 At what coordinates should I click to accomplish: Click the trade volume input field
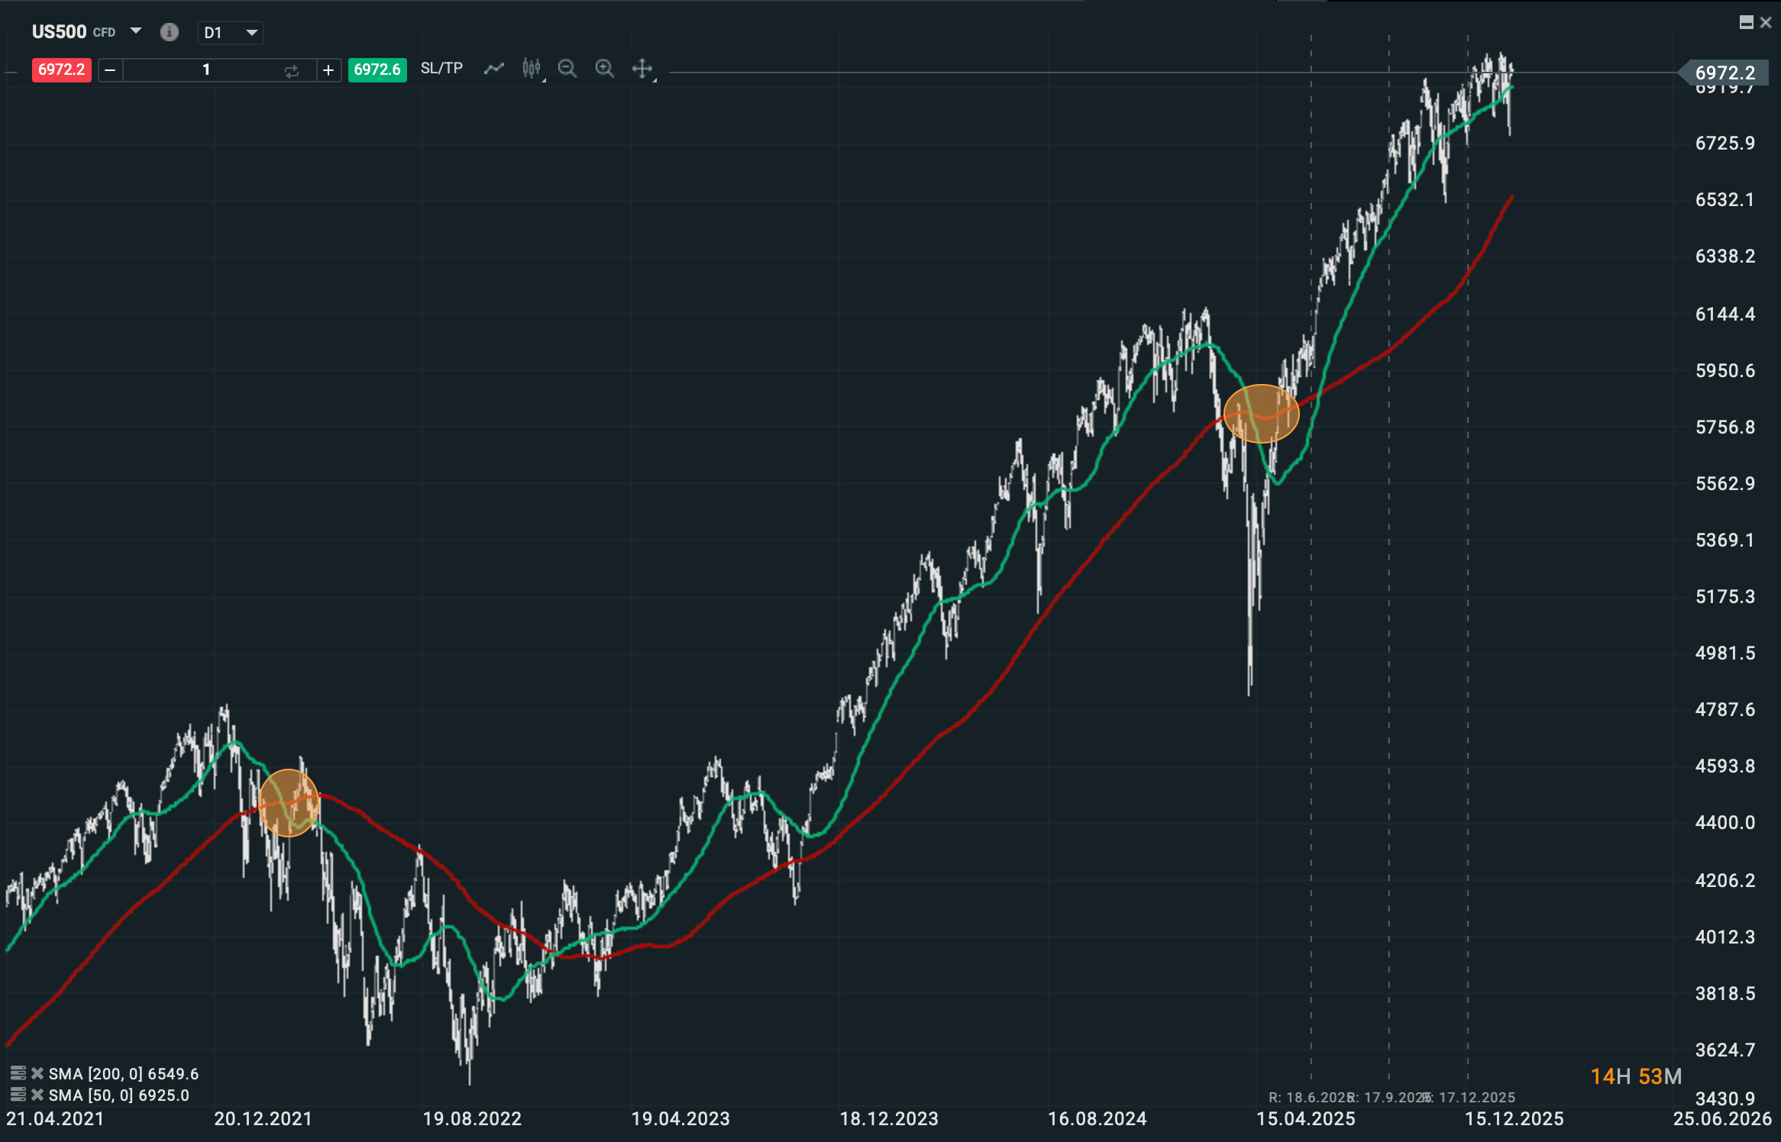click(205, 70)
